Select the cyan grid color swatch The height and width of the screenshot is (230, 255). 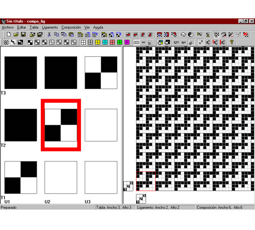coord(105,42)
